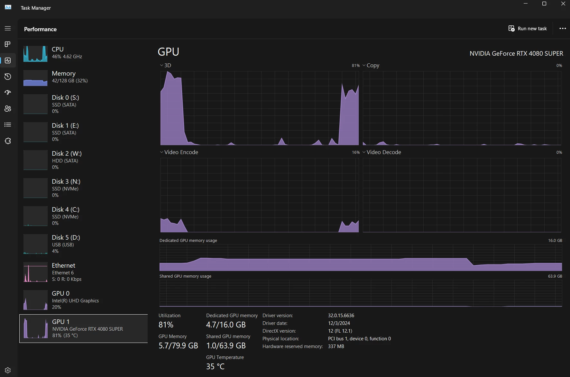Viewport: 570px width, 377px height.
Task: Select Disk 1 (E:) in the list
Action: point(84,132)
